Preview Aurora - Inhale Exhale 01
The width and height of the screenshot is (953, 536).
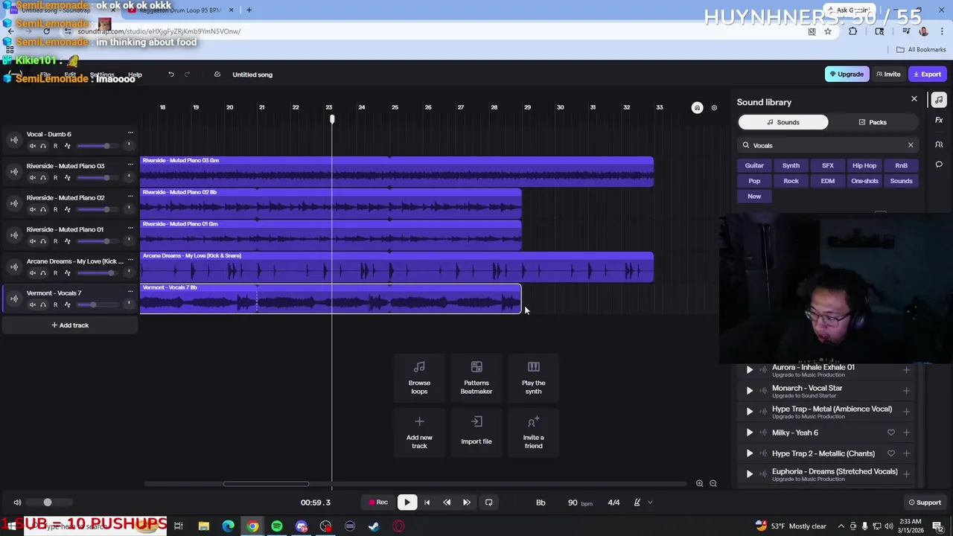point(750,369)
